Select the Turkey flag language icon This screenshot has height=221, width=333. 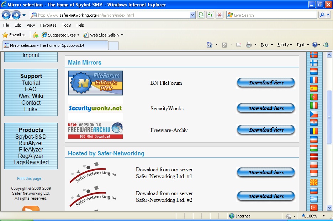(314, 208)
